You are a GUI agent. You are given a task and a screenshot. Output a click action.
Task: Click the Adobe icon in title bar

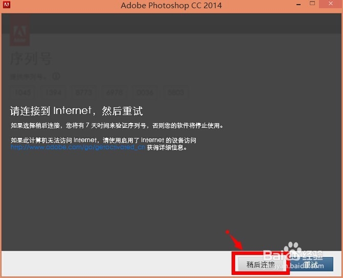[x=7, y=5]
